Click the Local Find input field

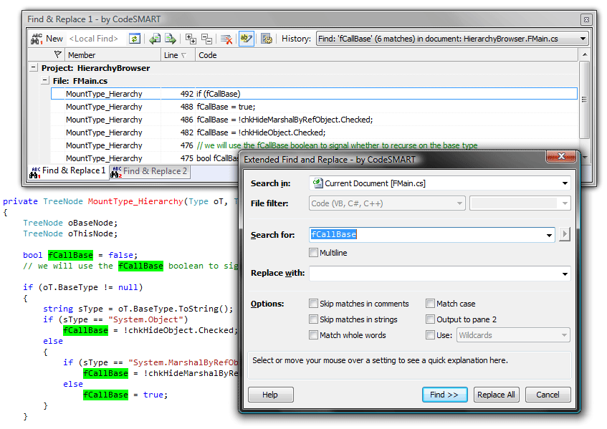click(x=96, y=39)
